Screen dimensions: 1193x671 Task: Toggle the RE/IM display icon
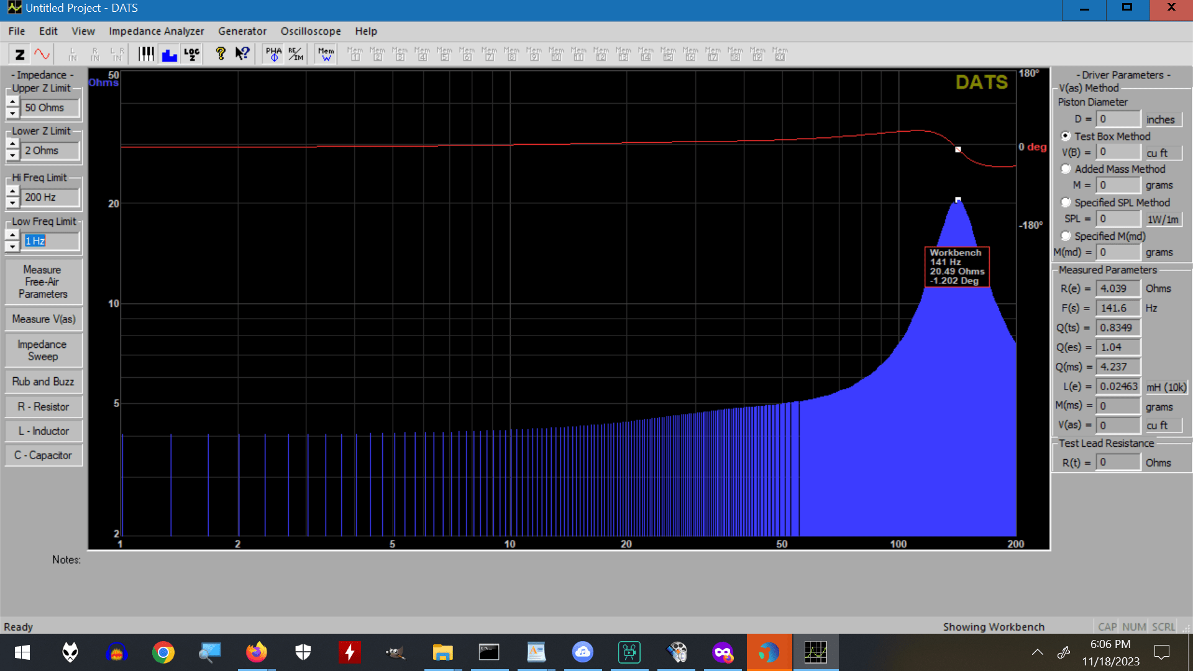[x=296, y=54]
